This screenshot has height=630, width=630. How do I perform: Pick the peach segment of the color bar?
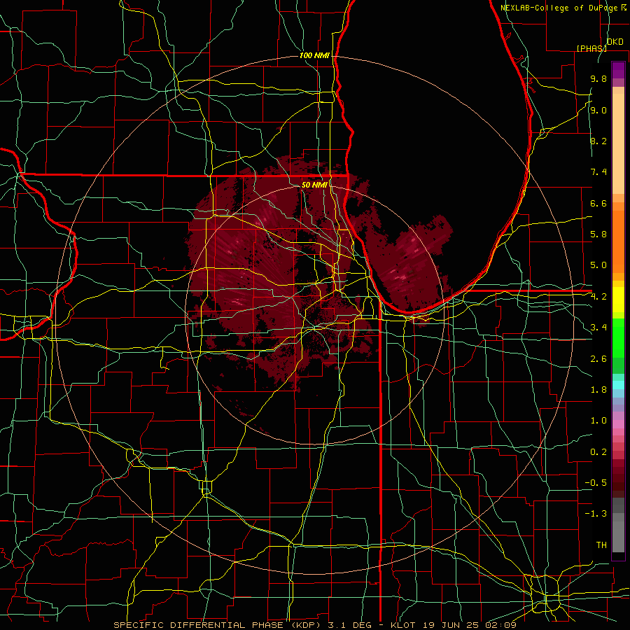618,143
